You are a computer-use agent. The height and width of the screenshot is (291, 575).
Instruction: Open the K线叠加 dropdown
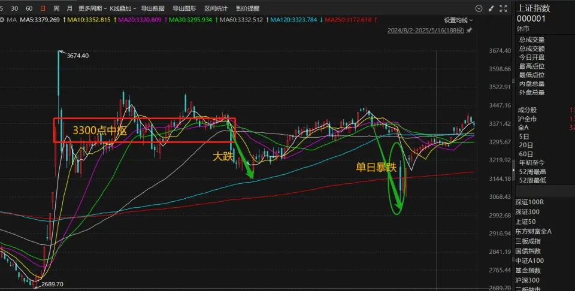tap(123, 8)
